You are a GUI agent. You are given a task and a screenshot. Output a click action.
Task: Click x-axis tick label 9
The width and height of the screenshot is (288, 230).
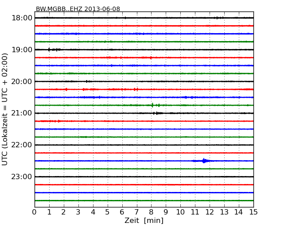click(x=166, y=212)
